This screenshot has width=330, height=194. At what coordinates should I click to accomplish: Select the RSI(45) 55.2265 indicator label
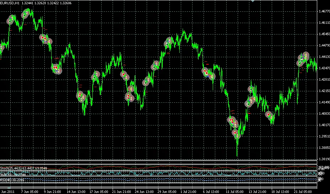click(x=12, y=180)
